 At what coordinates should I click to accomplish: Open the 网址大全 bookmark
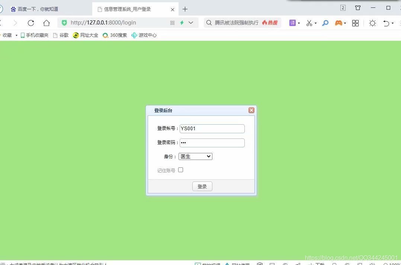86,35
